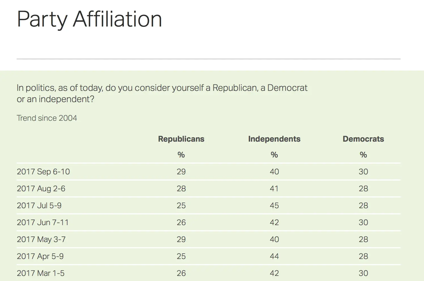
Task: Click the 2017 Jun 7-11 row label
Action: (43, 222)
